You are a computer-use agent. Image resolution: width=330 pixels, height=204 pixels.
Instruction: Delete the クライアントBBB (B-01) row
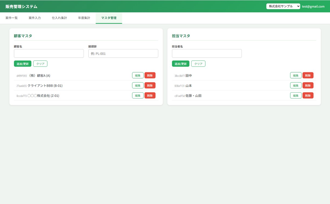(150, 85)
